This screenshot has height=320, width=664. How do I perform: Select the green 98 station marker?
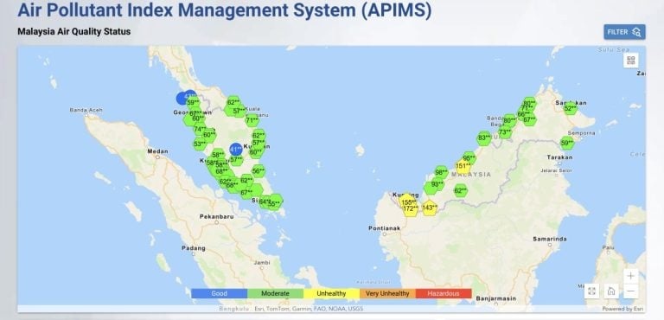tap(441, 172)
